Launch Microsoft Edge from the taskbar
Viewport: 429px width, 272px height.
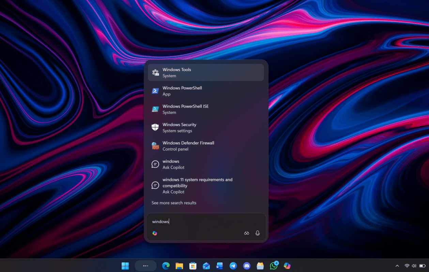pos(166,266)
